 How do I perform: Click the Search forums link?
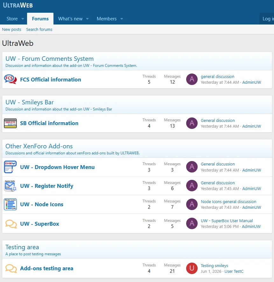click(x=39, y=30)
